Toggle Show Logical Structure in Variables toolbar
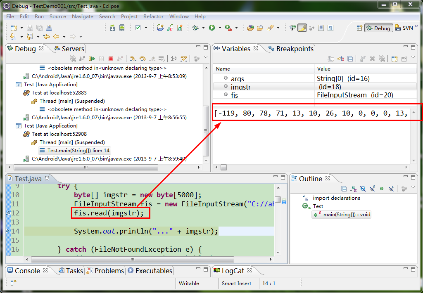 tap(340, 59)
